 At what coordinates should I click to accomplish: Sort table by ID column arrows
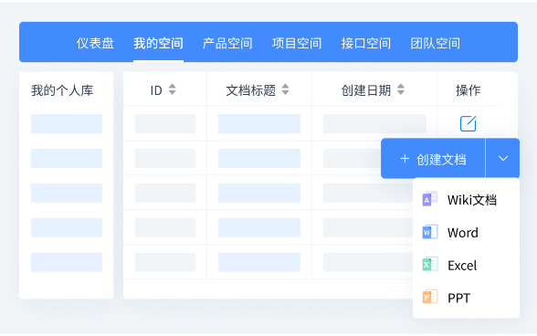(x=173, y=89)
